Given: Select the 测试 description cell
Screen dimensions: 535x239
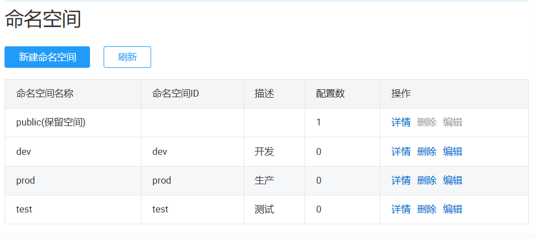Looking at the screenshot, I should click(x=264, y=209).
